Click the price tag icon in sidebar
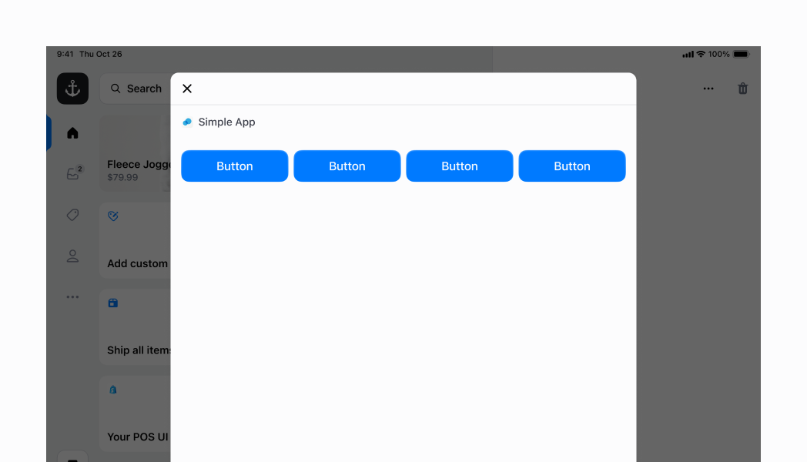The height and width of the screenshot is (462, 807). click(x=72, y=214)
